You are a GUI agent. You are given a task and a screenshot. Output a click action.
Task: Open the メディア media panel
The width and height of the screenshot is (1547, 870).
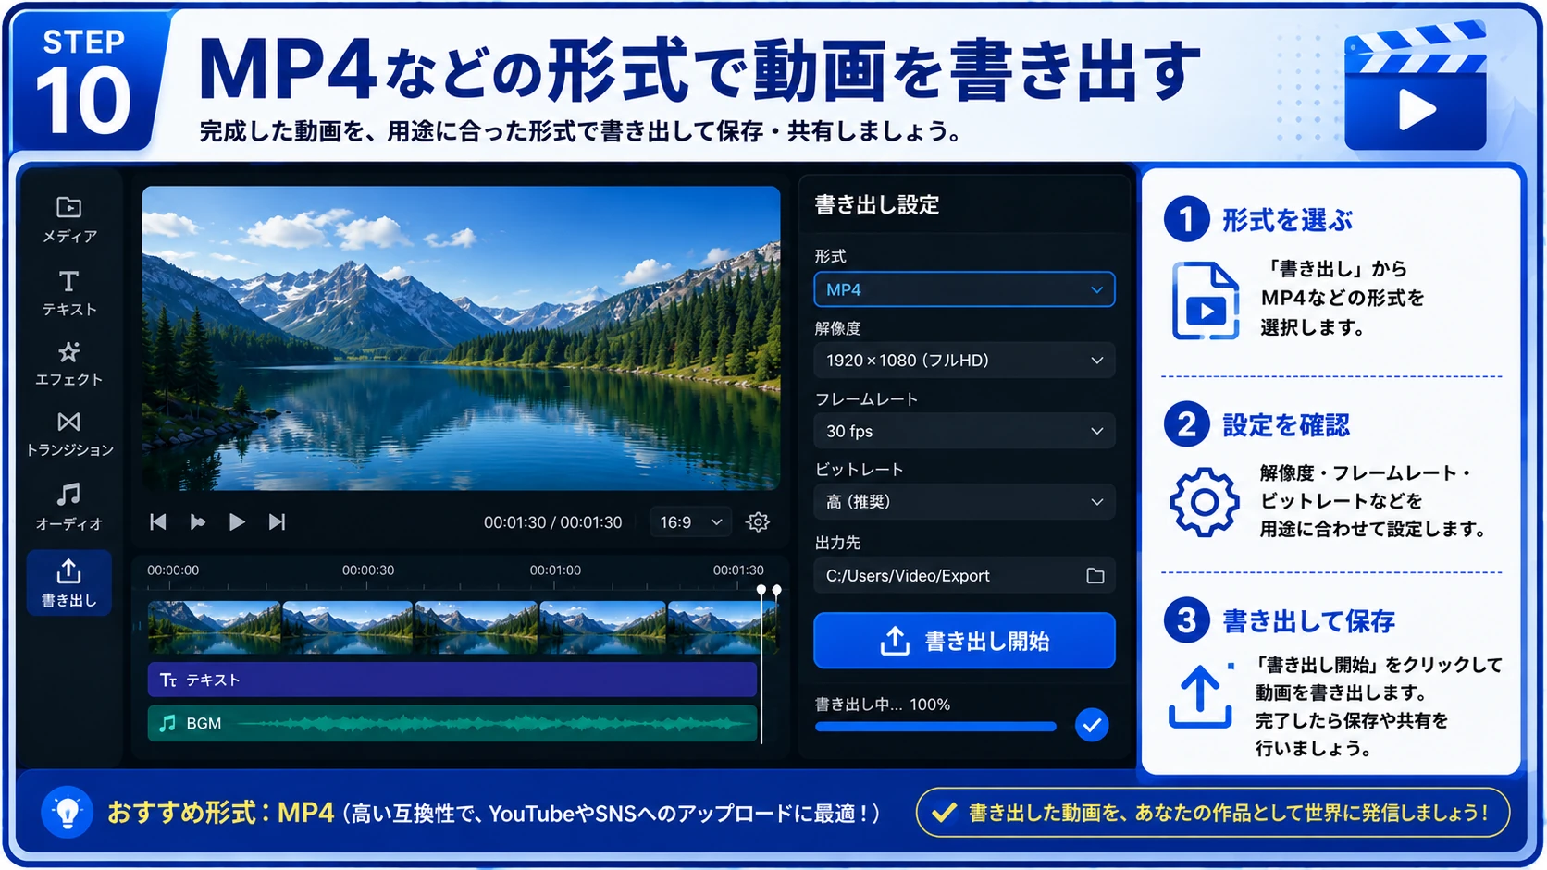tap(69, 220)
